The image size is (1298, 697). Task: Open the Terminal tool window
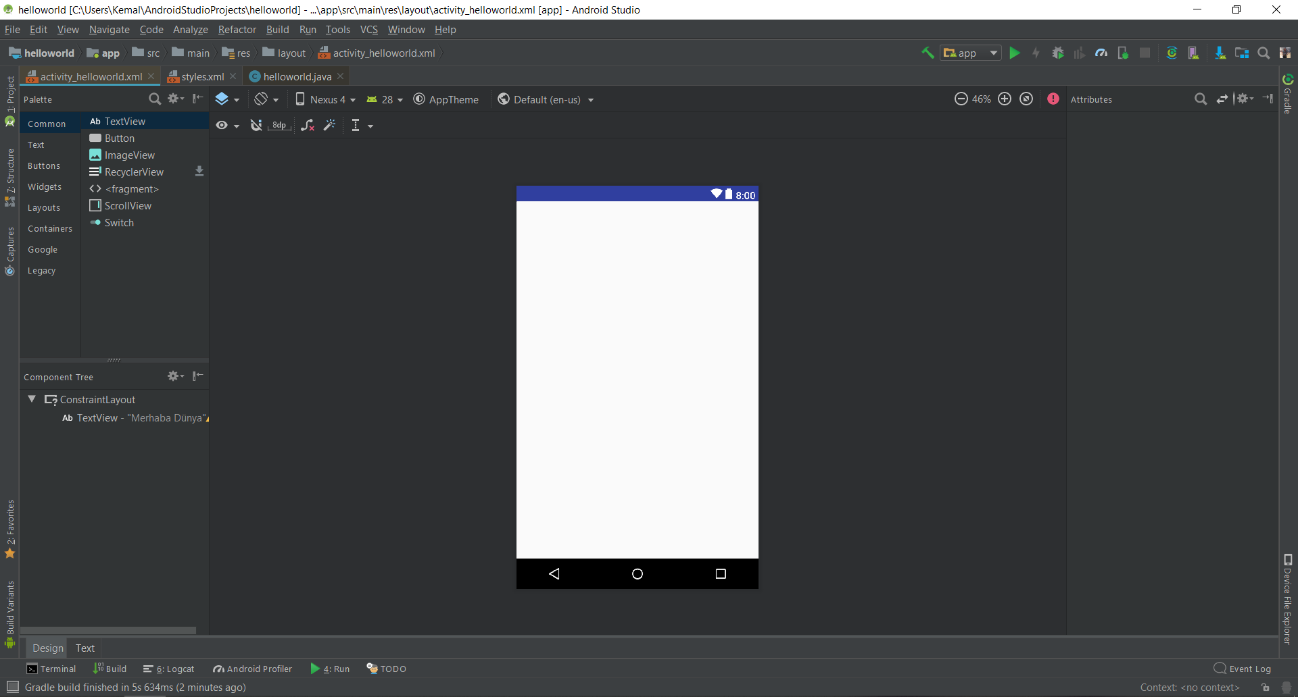click(51, 669)
